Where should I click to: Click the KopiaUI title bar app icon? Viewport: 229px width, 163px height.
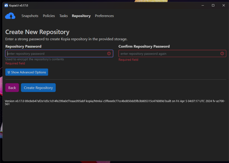6,6
